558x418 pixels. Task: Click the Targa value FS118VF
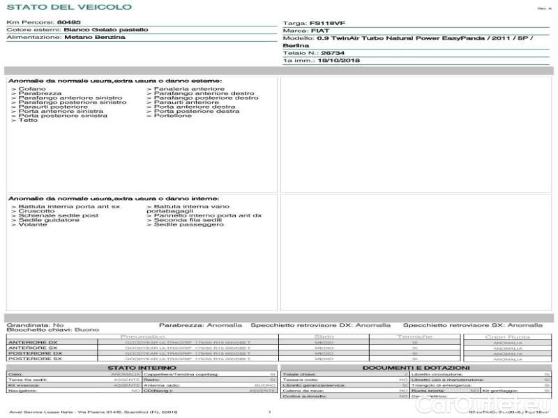tap(328, 23)
